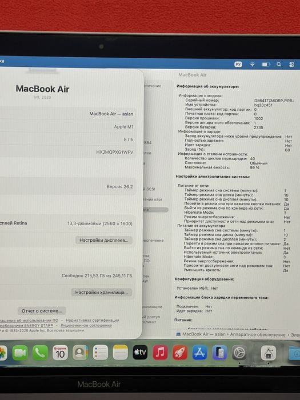Select 'Аппаратное обеспечение' in path bar
This screenshot has height=400, width=300.
pyautogui.click(x=258, y=334)
